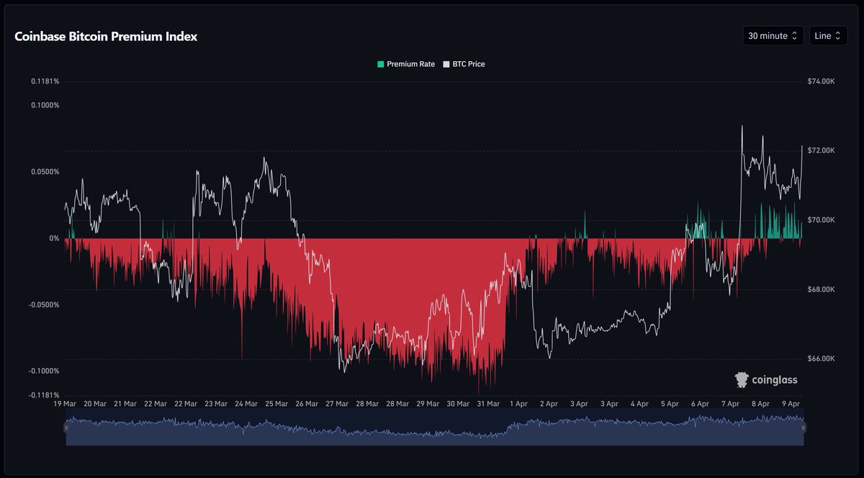Click the $70.00K price axis label
This screenshot has width=864, height=478.
point(822,220)
